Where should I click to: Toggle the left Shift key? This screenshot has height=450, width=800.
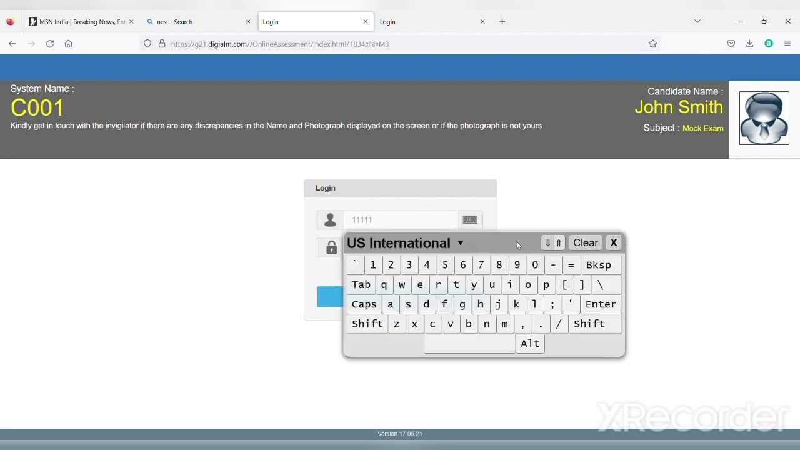[x=367, y=324]
